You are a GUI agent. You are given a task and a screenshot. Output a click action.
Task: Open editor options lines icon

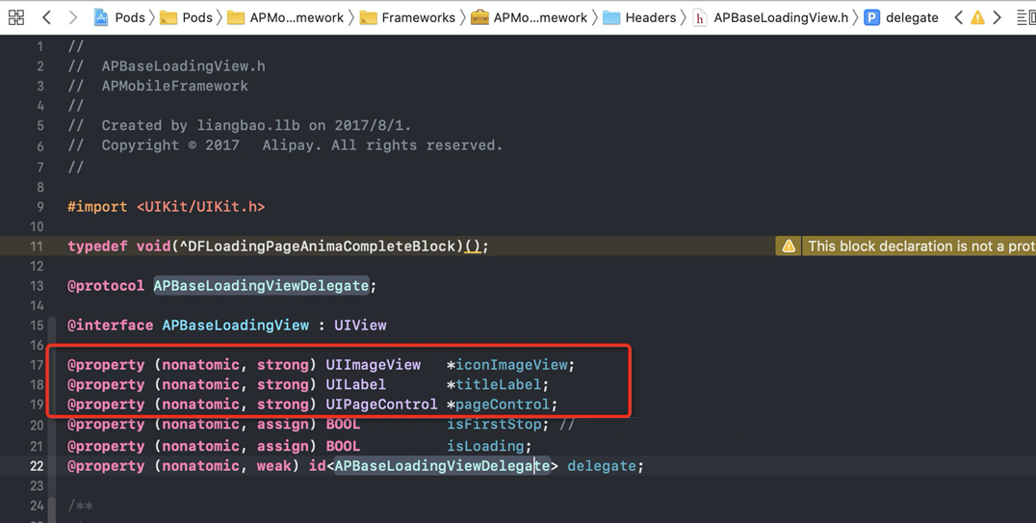pyautogui.click(x=1025, y=17)
